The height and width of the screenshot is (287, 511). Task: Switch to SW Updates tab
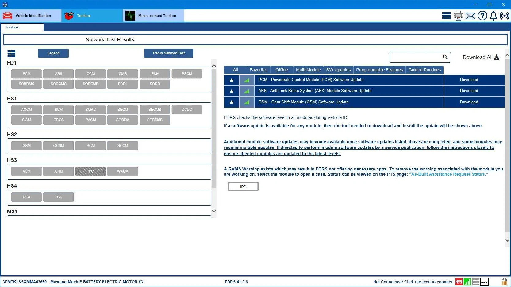click(x=338, y=70)
